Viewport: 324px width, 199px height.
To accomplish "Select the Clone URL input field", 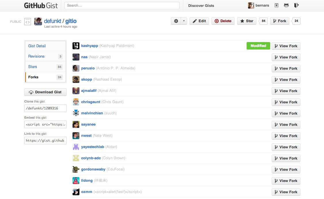I will pos(45,108).
